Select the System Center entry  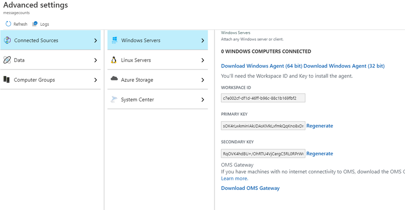157,99
